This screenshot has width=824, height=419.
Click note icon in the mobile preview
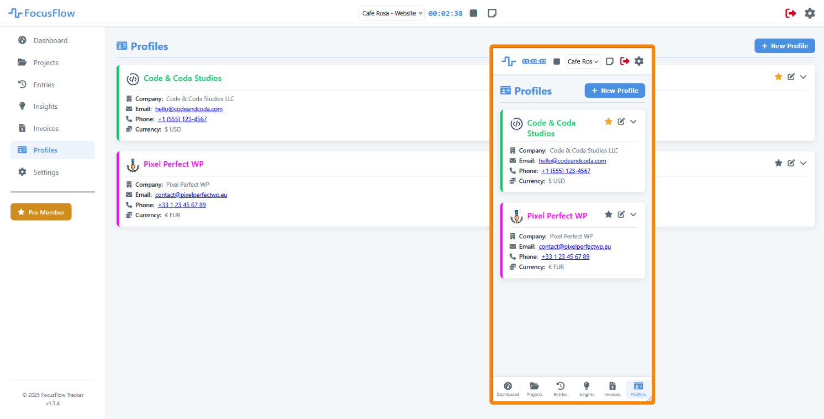click(610, 61)
